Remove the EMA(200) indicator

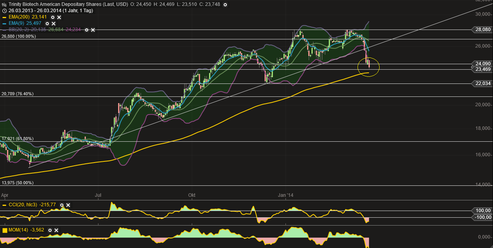pos(59,17)
